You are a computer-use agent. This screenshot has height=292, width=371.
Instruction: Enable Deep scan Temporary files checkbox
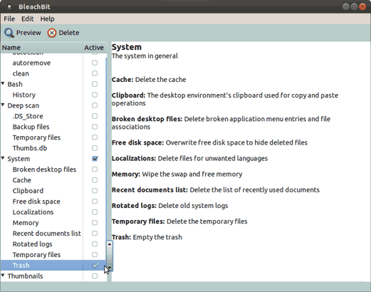point(95,137)
